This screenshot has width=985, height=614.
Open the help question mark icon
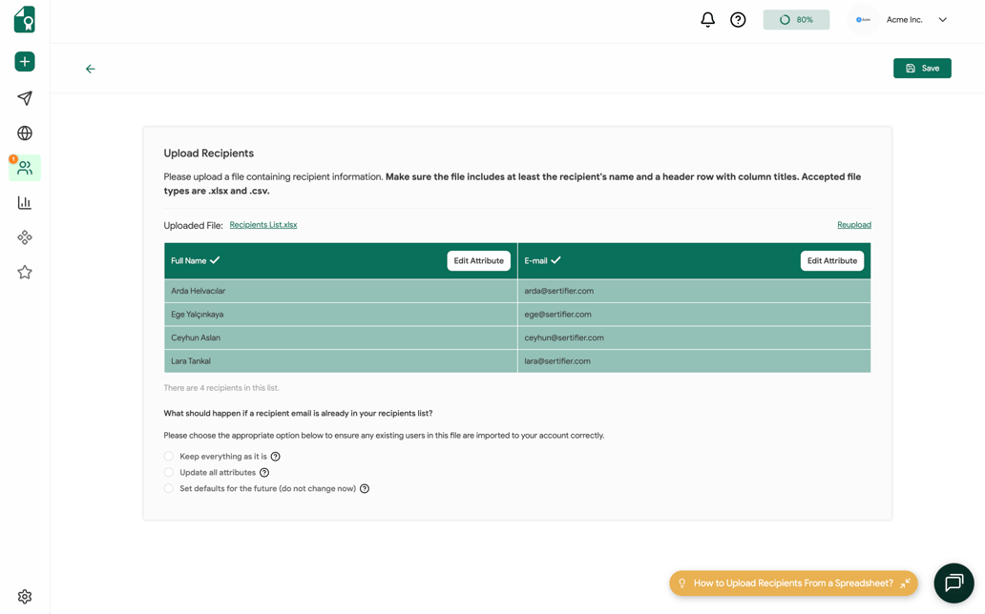tap(738, 19)
